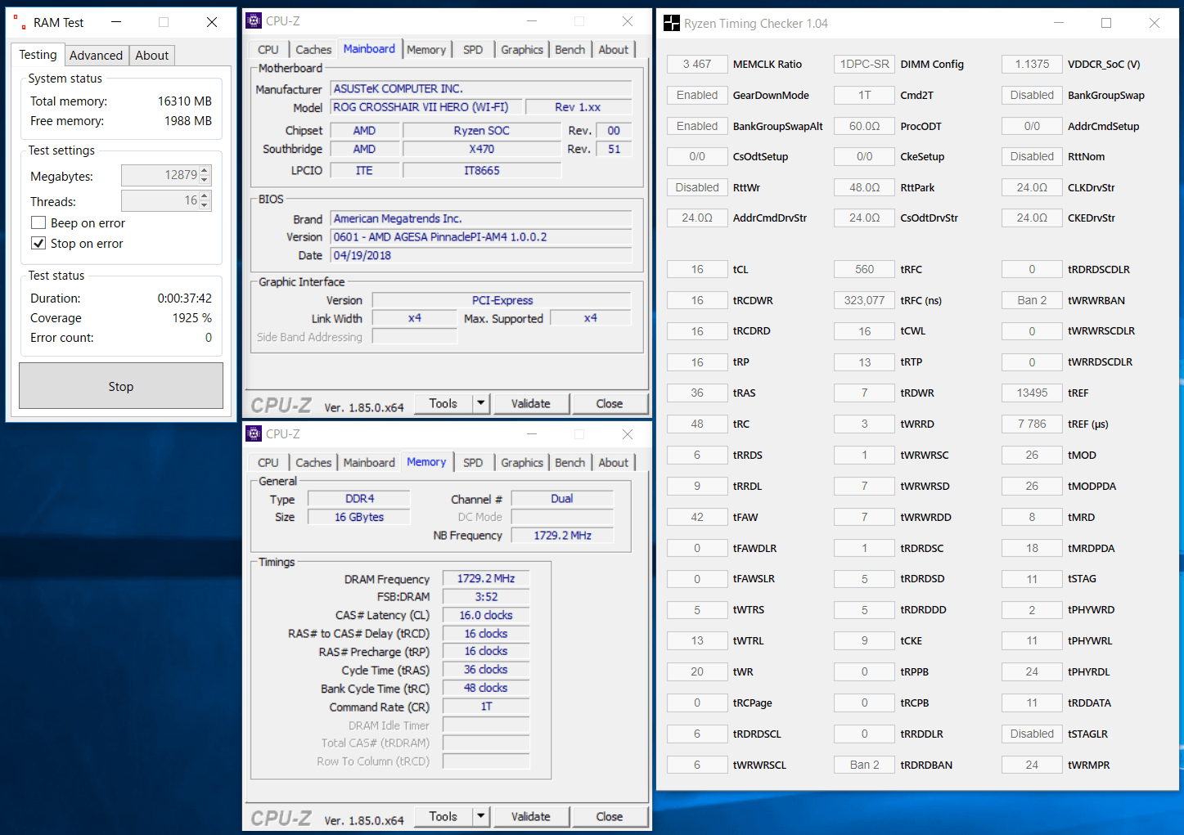
Task: Click the CAS# Latency value 16.0 clocks
Action: (x=486, y=615)
